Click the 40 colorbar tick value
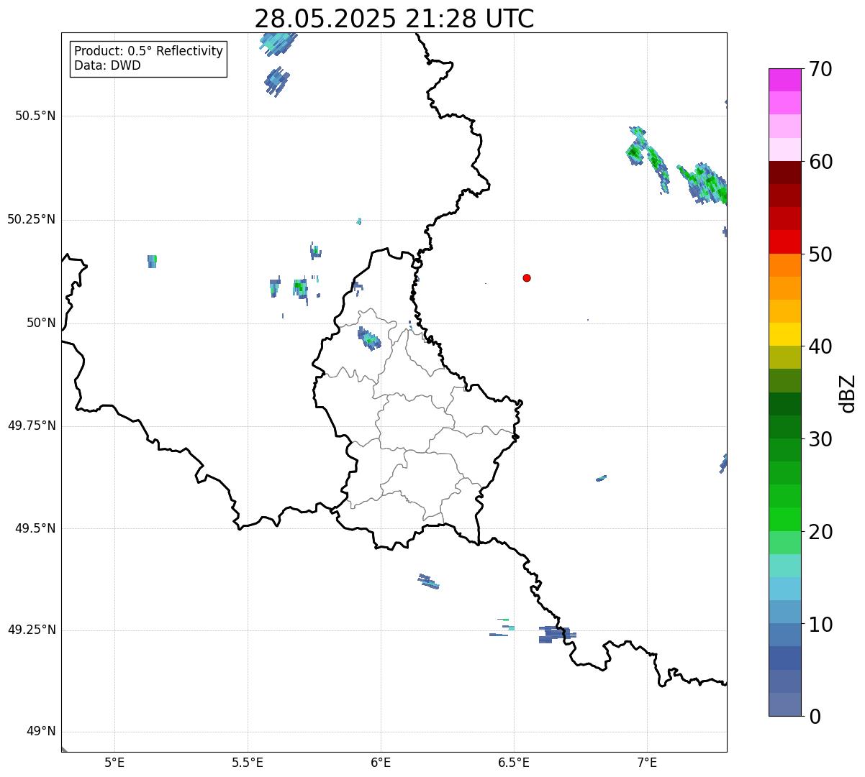865x777 pixels. tap(820, 346)
